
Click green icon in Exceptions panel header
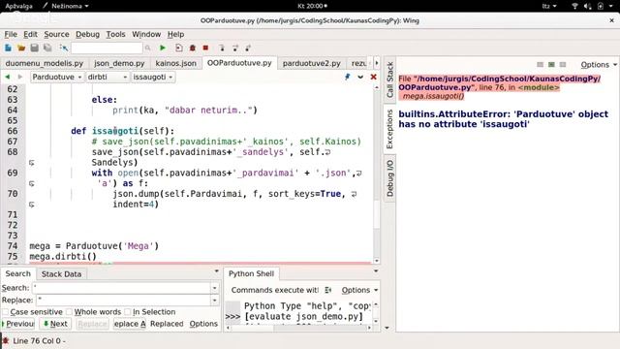click(x=551, y=65)
